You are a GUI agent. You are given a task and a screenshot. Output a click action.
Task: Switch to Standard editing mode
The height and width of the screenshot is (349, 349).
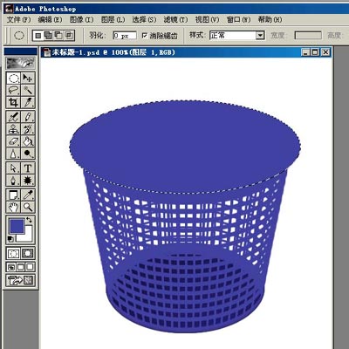[x=13, y=253]
